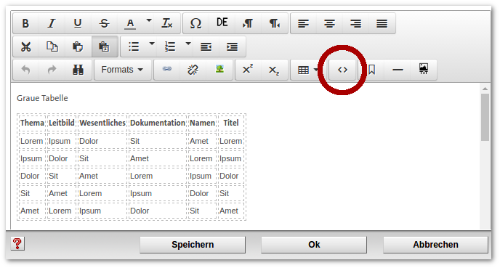This screenshot has height=268, width=500.
Task: Open the source code view button
Action: (x=342, y=70)
